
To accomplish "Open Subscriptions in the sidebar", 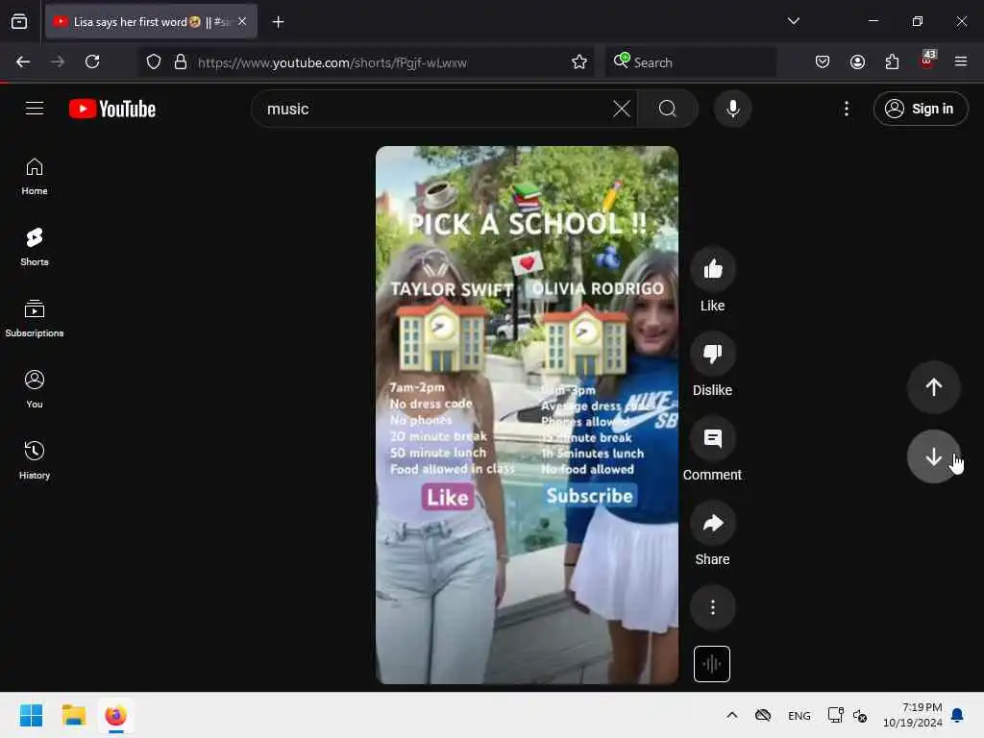I will (35, 319).
